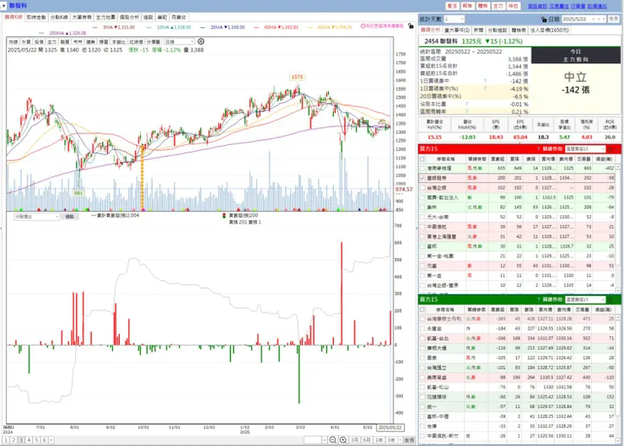Click the zoom out magnifier icon
The height and width of the screenshot is (446, 624).
click(333, 439)
